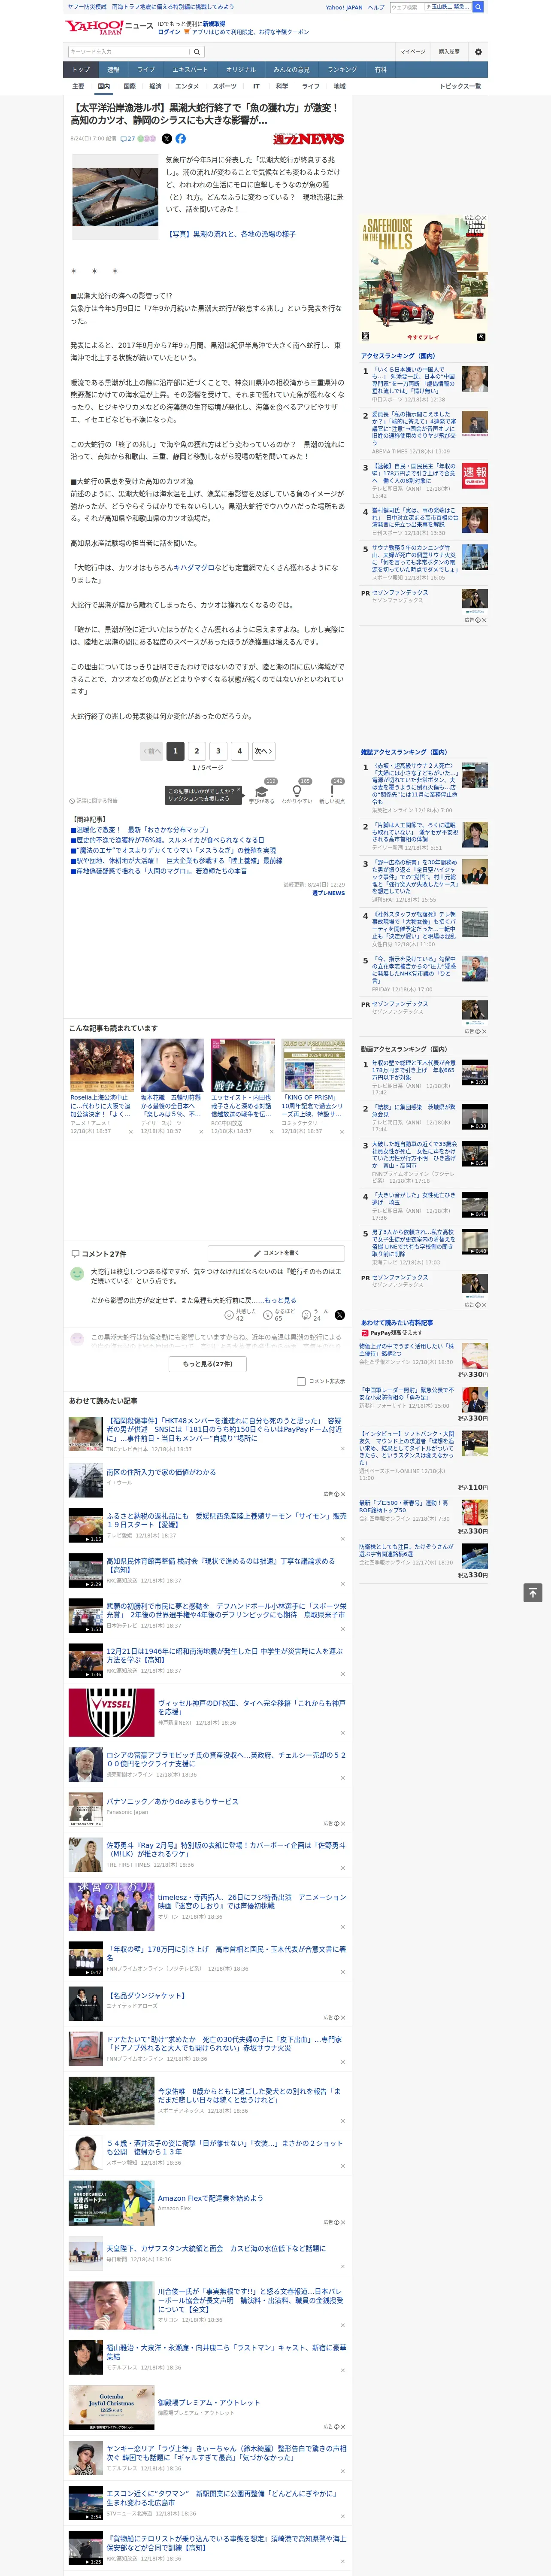Click the なるほど reaction on first comment

(278, 1315)
